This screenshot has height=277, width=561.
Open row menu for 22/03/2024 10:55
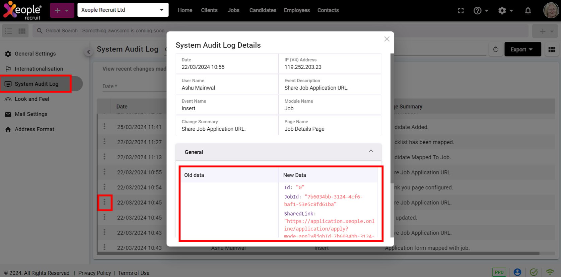pos(104,171)
